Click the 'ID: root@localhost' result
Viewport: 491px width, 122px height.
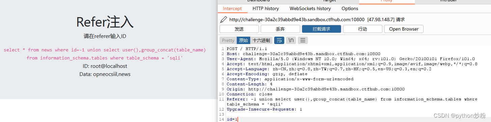coord(105,66)
